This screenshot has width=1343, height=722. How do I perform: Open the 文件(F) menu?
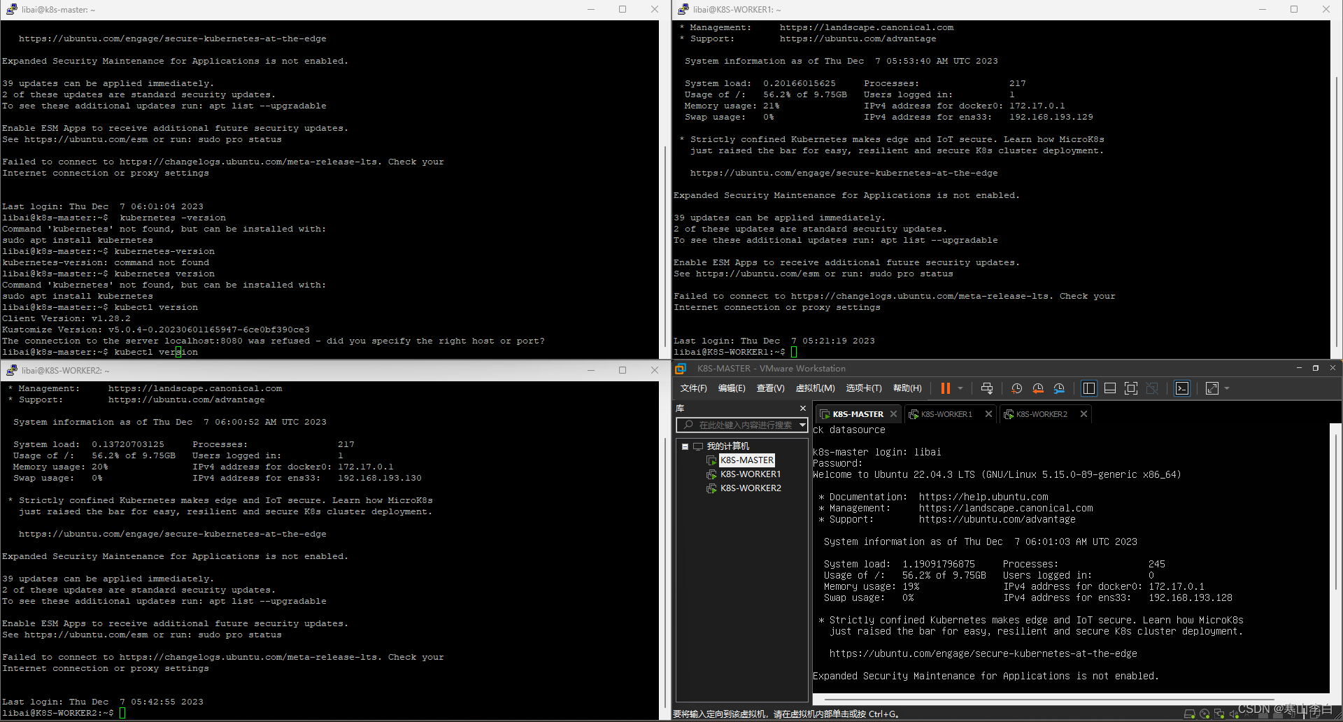pyautogui.click(x=693, y=388)
